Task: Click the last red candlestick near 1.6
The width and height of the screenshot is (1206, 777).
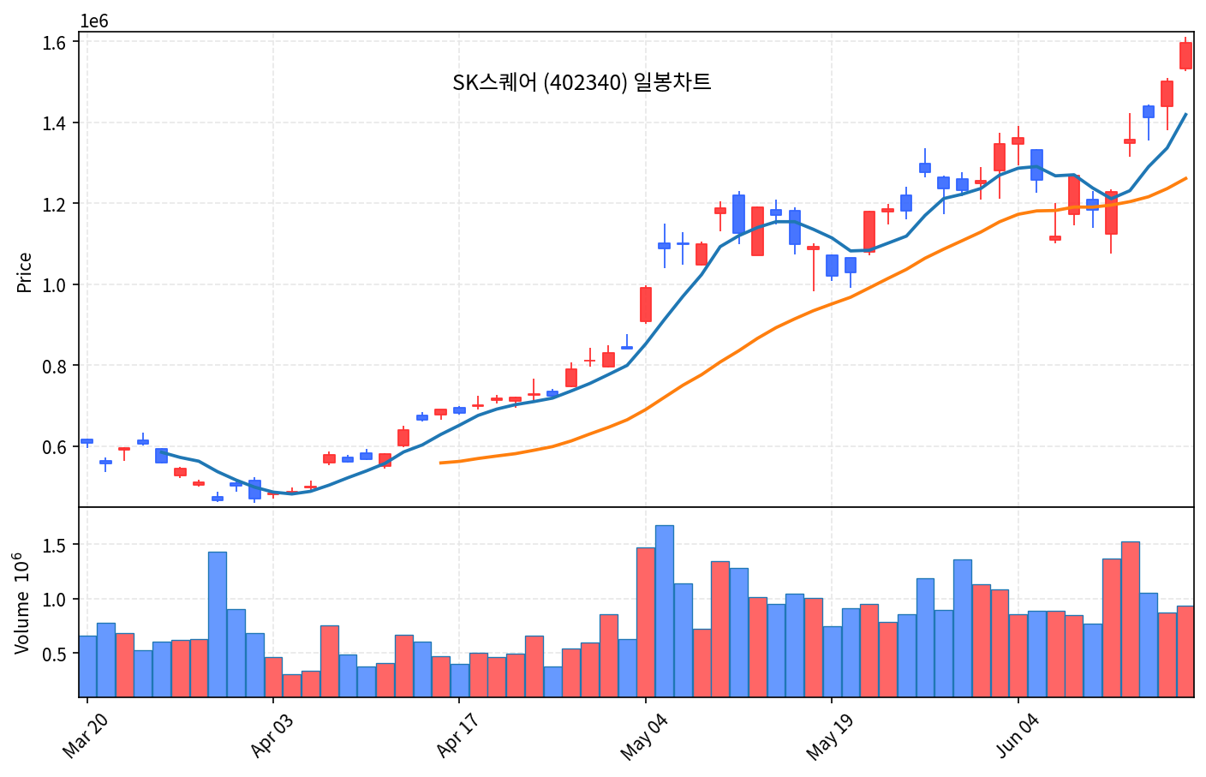Action: (1185, 55)
